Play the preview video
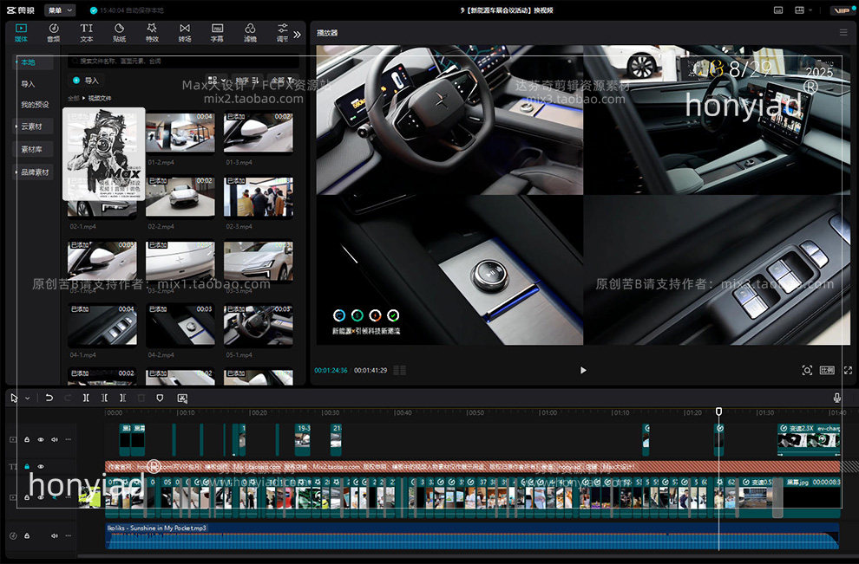The height and width of the screenshot is (564, 859). point(583,370)
